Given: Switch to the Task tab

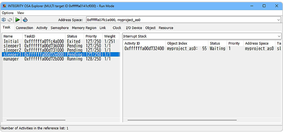Looking at the screenshot, I should pos(7,27).
